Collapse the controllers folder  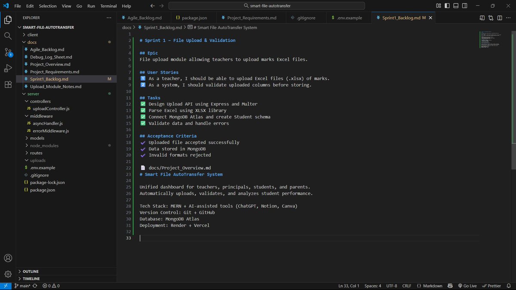pos(66,101)
